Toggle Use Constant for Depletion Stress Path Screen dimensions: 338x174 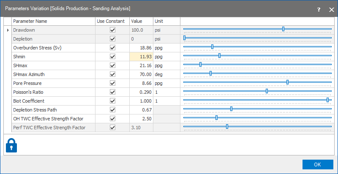pyautogui.click(x=112, y=110)
